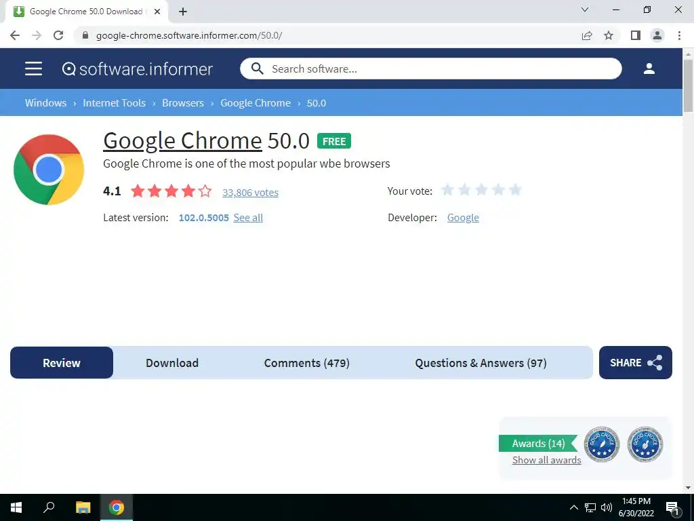Click the page vertical scrollbar thumb

[x=688, y=86]
